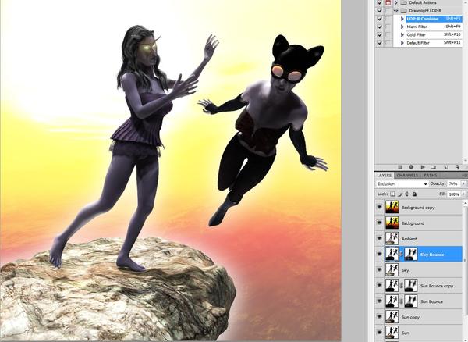Click the link icon on Sun Bounce copy layer
468x342 pixels.
point(401,286)
